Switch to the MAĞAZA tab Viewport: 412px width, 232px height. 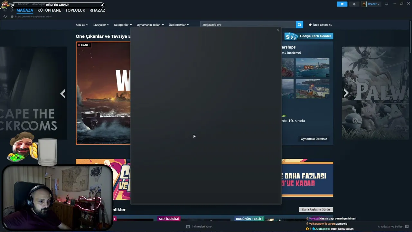(x=25, y=10)
